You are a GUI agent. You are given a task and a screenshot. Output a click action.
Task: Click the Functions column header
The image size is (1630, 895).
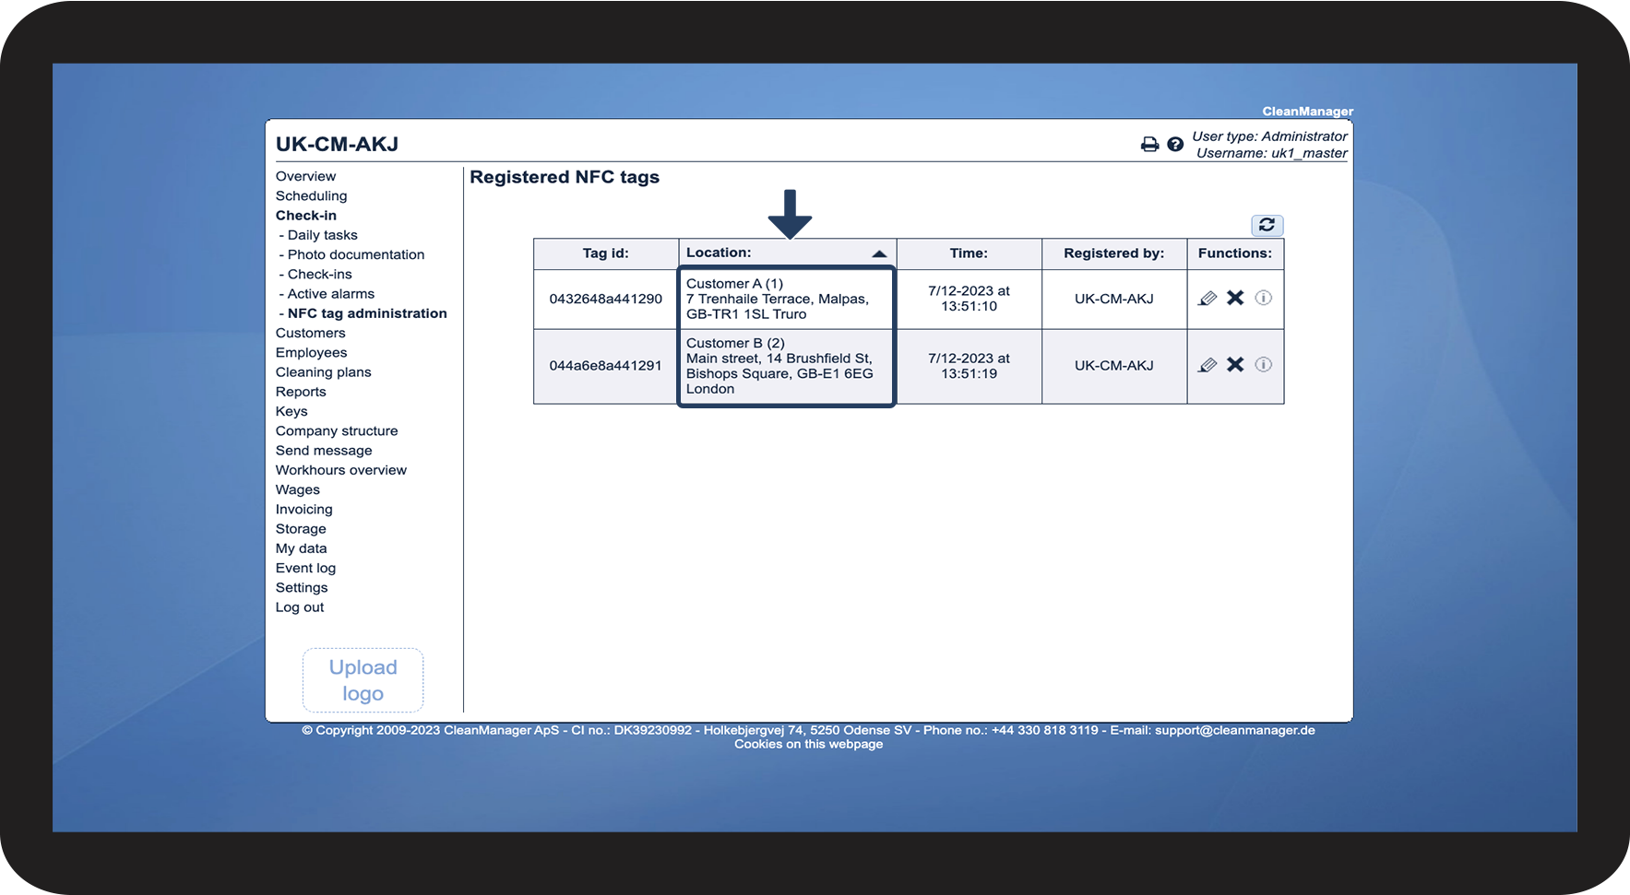(1234, 253)
